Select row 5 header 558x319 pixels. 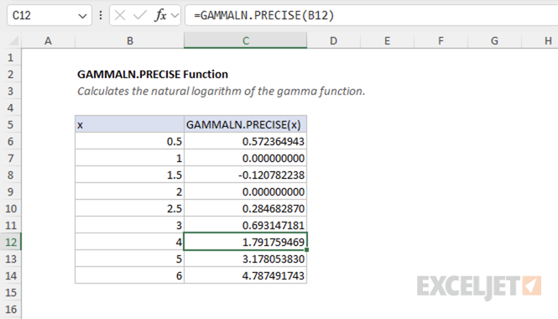coord(11,124)
